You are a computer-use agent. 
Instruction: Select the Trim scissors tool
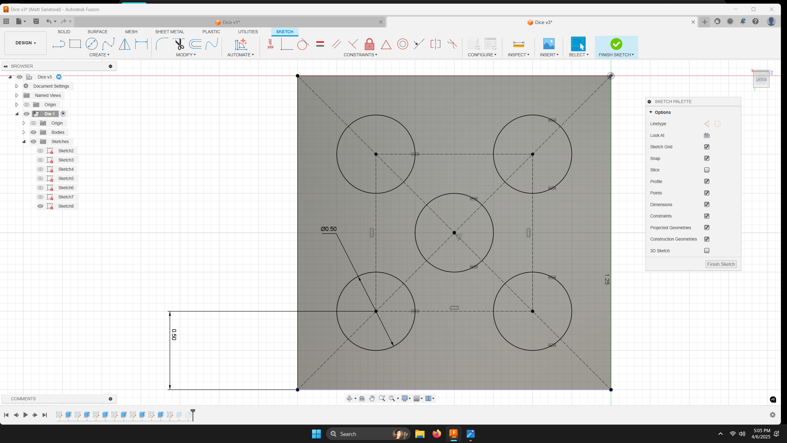tap(179, 44)
